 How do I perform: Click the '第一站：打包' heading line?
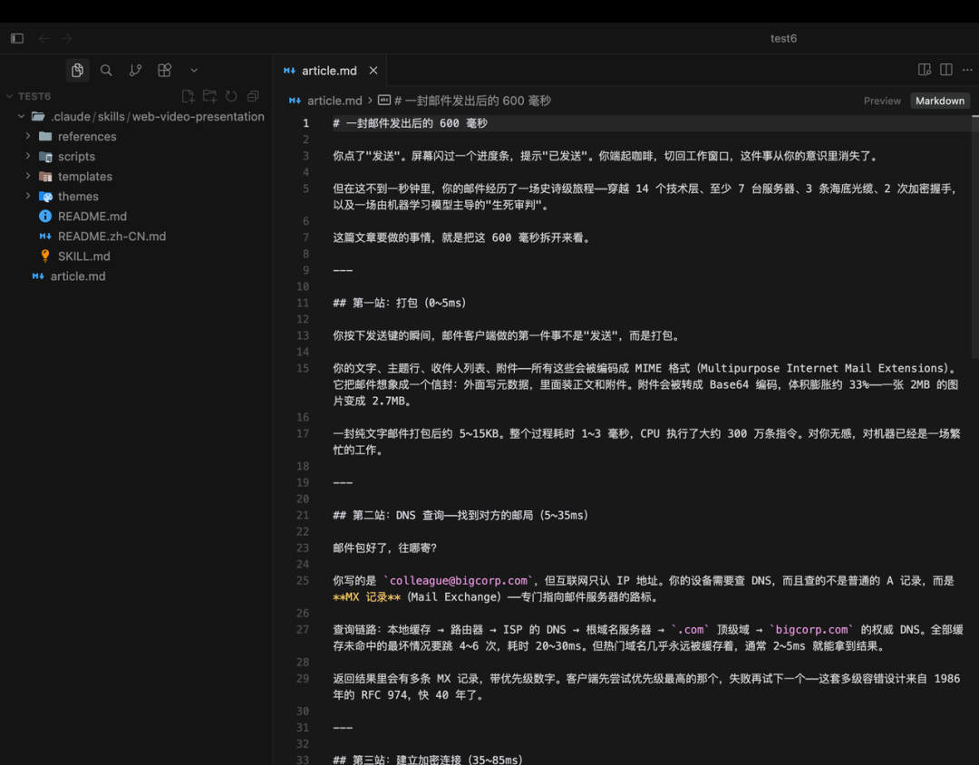[400, 303]
